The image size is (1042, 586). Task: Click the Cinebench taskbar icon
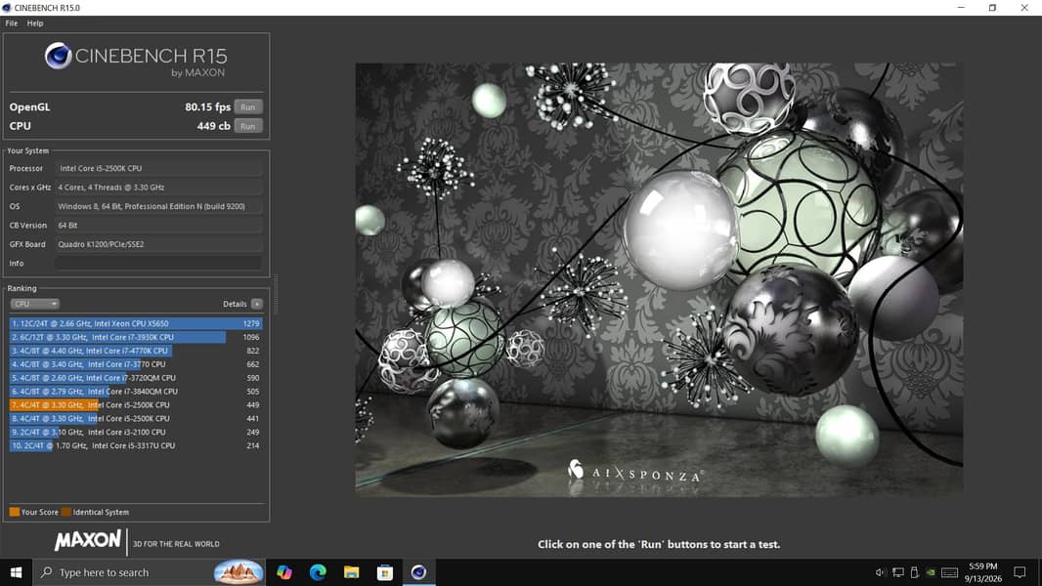click(418, 572)
